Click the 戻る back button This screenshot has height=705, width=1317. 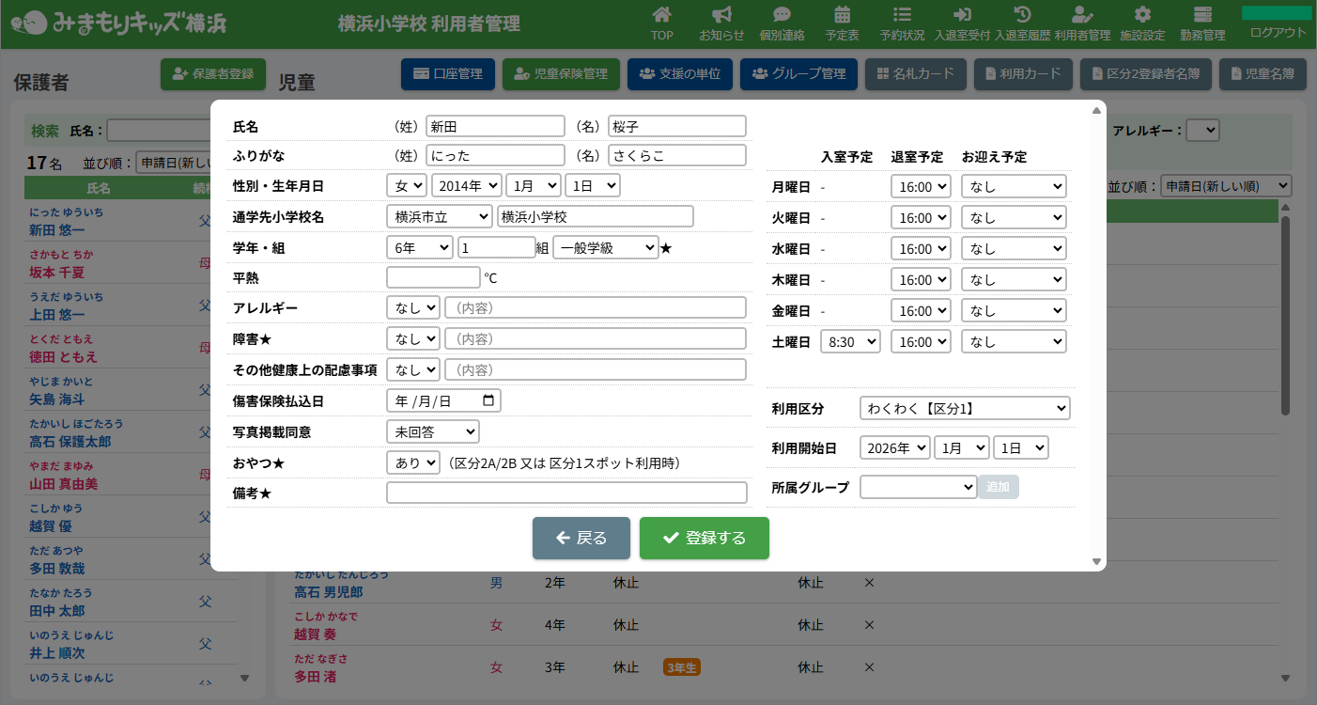pyautogui.click(x=581, y=538)
